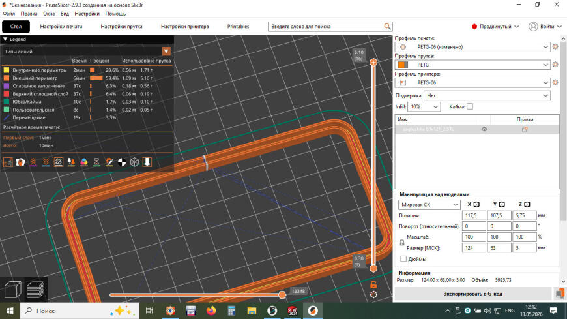This screenshot has height=319, width=567.
Task: Toggle Color changes display icon
Action: (84, 162)
